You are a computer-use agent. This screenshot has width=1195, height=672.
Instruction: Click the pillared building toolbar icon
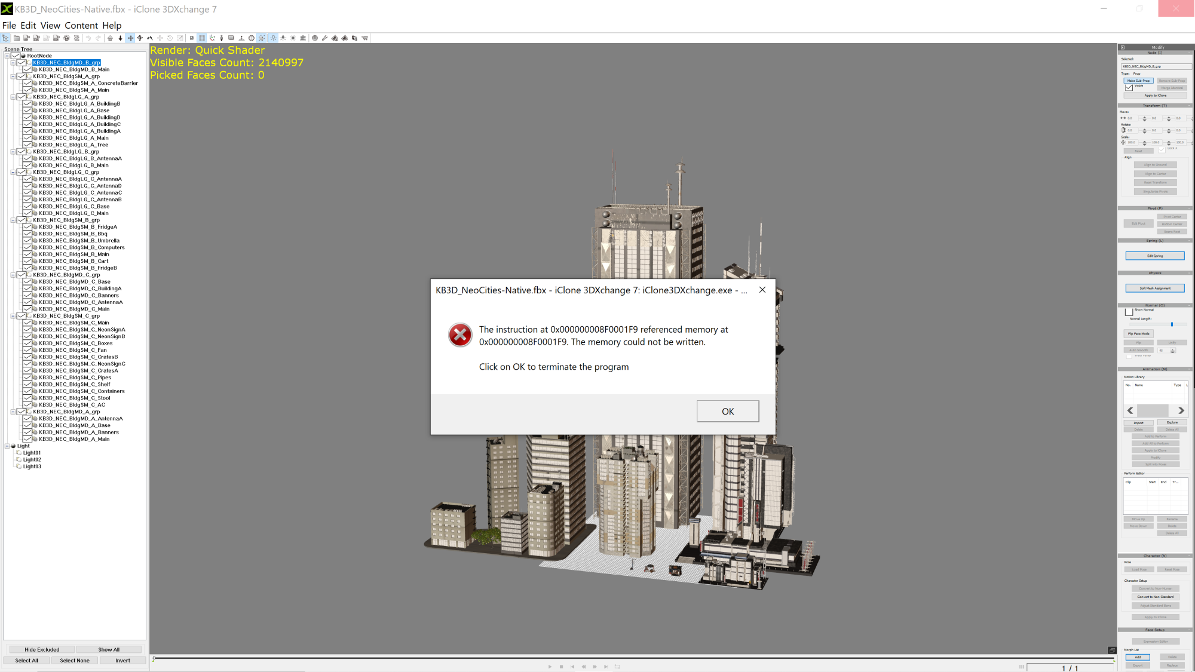(303, 38)
